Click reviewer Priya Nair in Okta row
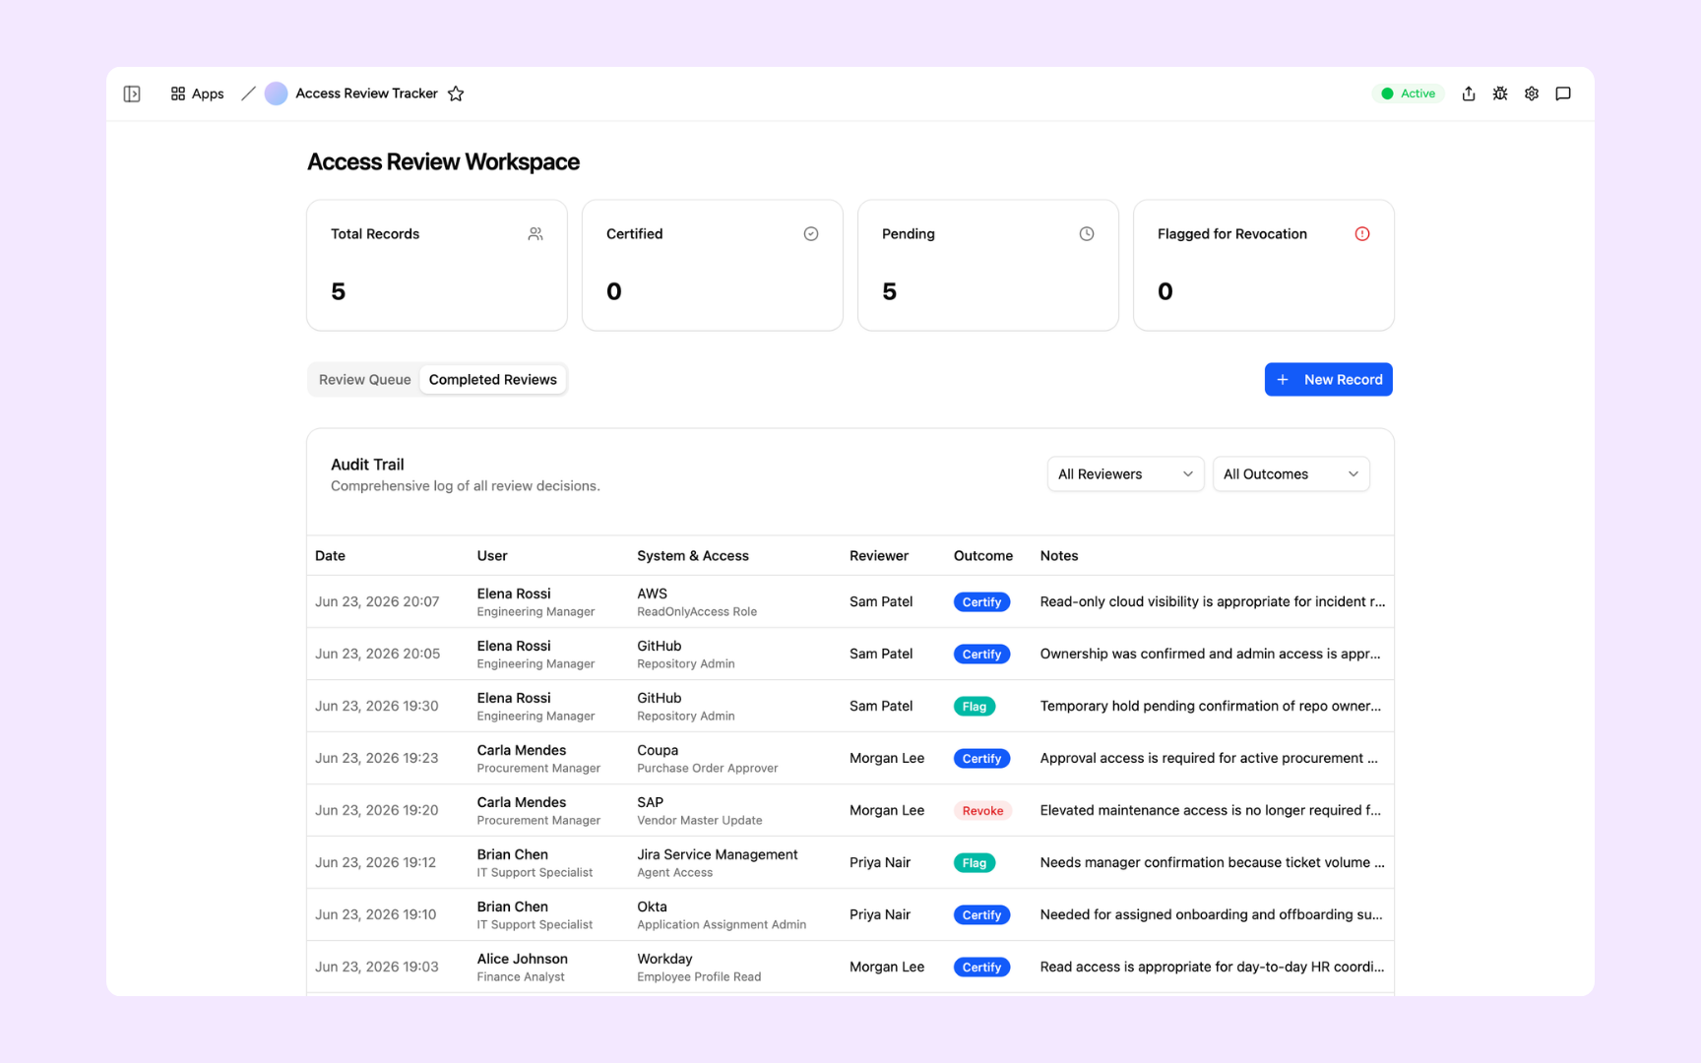 click(880, 915)
